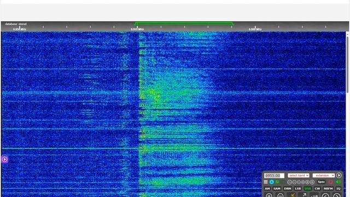Switch demodulation mode to SAM
Viewport: 350px width, 197px height.
(x=277, y=188)
